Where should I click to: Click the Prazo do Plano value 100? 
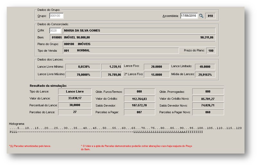pyautogui.click(x=211, y=51)
